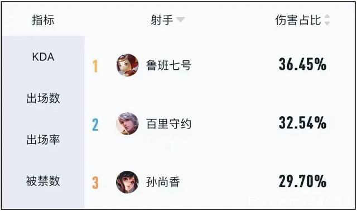Select the rank 1 number badge
Image resolution: width=357 pixels, height=211 pixels.
pyautogui.click(x=95, y=66)
